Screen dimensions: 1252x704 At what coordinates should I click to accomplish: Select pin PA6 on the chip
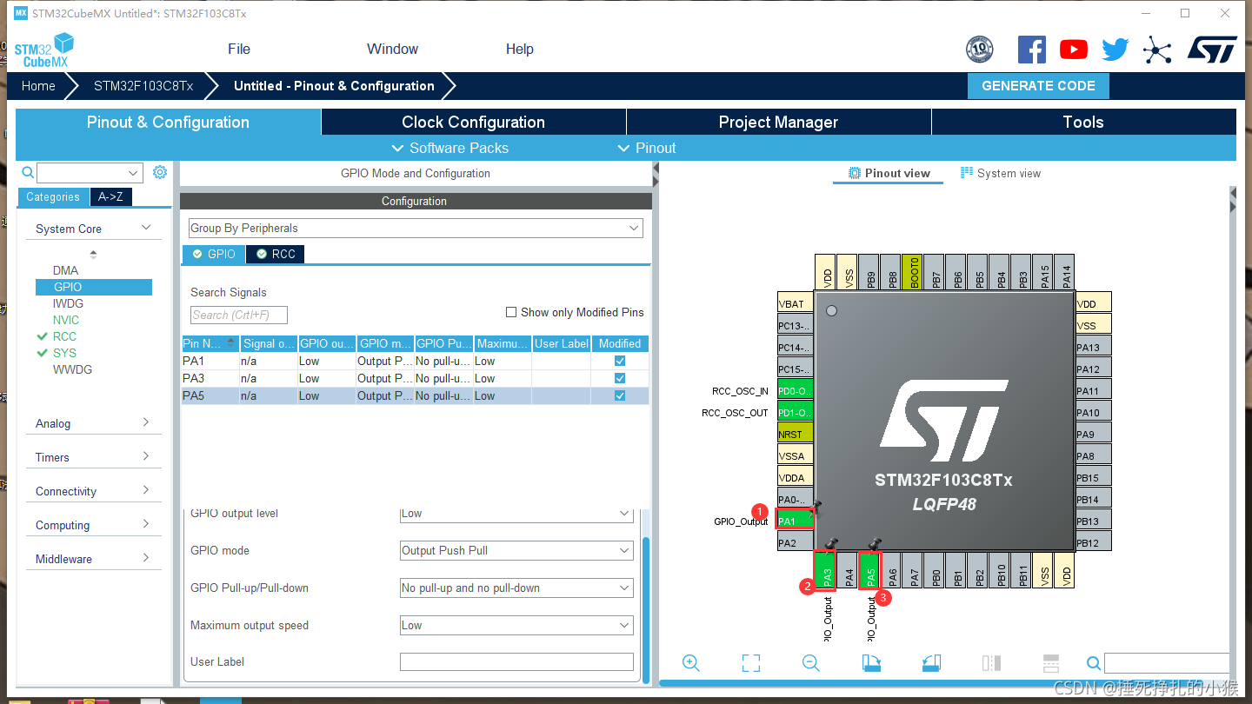click(892, 572)
